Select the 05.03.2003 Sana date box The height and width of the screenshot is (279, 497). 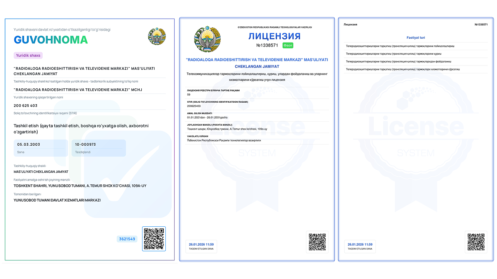click(41, 148)
